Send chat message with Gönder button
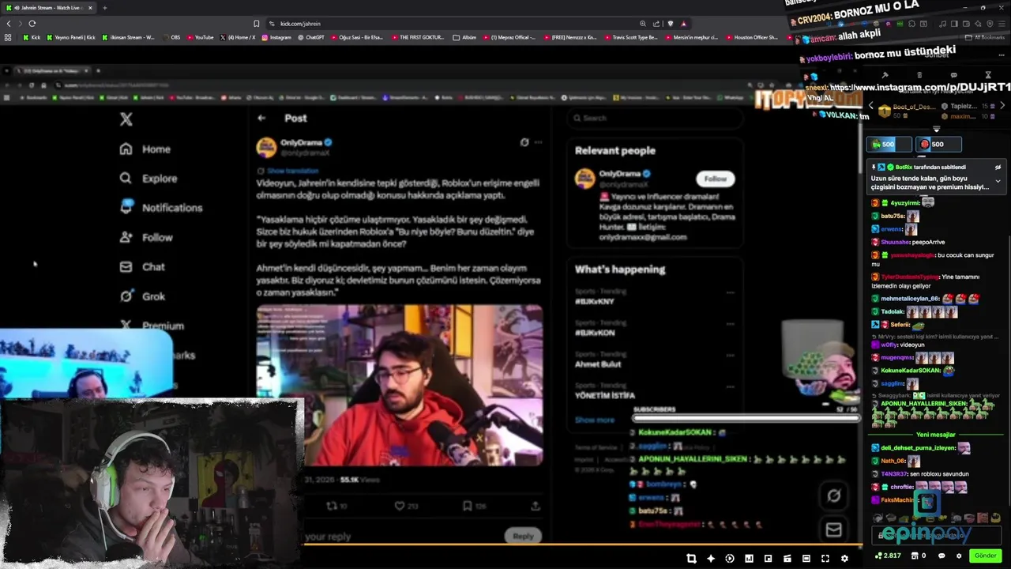 pos(985,556)
